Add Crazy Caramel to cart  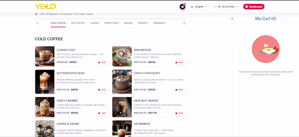(x=102, y=113)
